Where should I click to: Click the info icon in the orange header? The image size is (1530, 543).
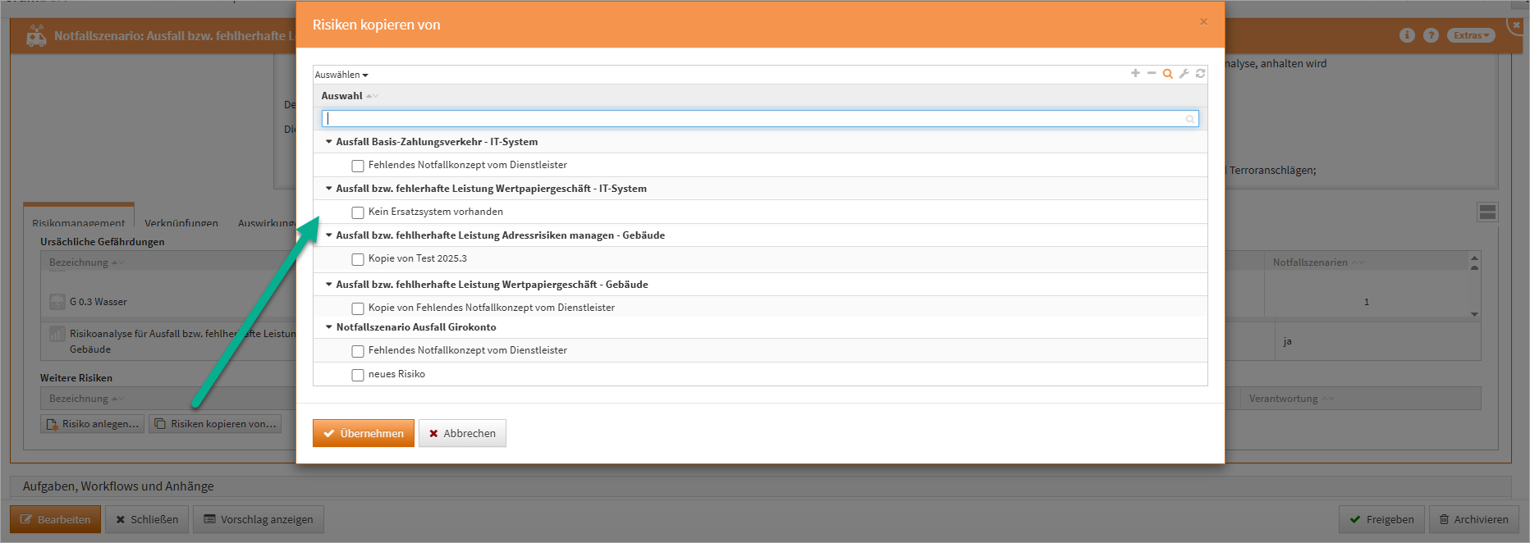[x=1407, y=35]
